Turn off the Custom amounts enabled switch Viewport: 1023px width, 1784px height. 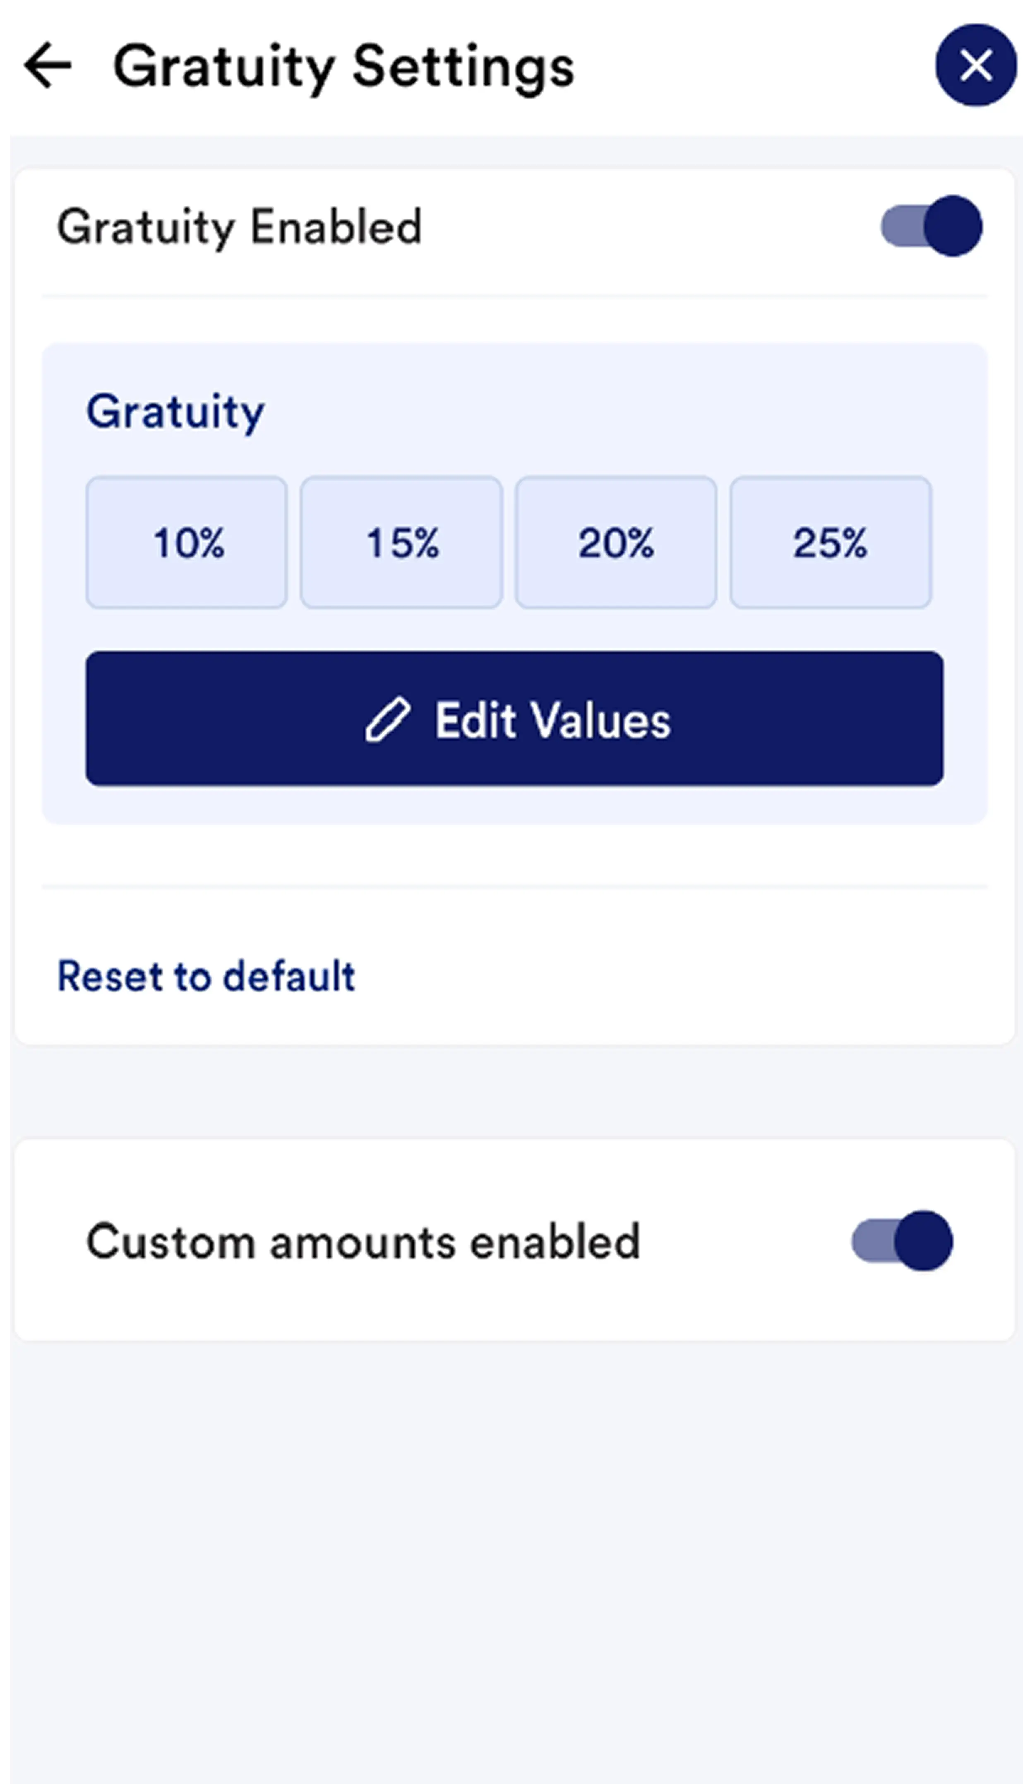point(902,1241)
